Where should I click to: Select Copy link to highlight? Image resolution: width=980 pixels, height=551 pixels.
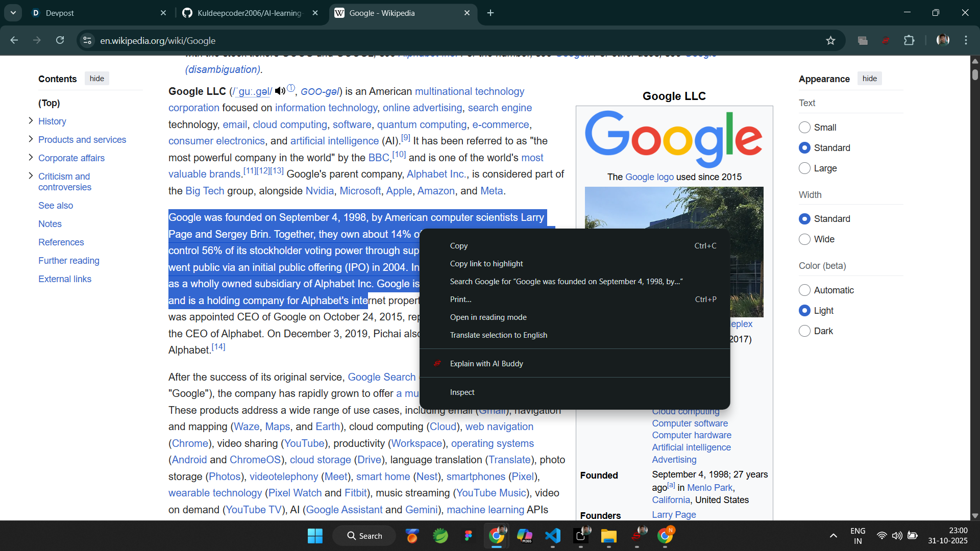click(486, 264)
